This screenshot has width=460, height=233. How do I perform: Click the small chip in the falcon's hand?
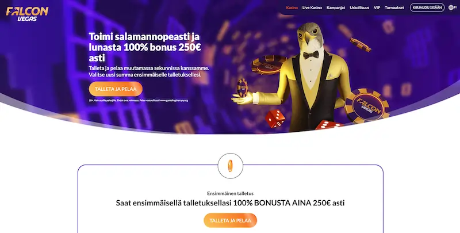(242, 88)
